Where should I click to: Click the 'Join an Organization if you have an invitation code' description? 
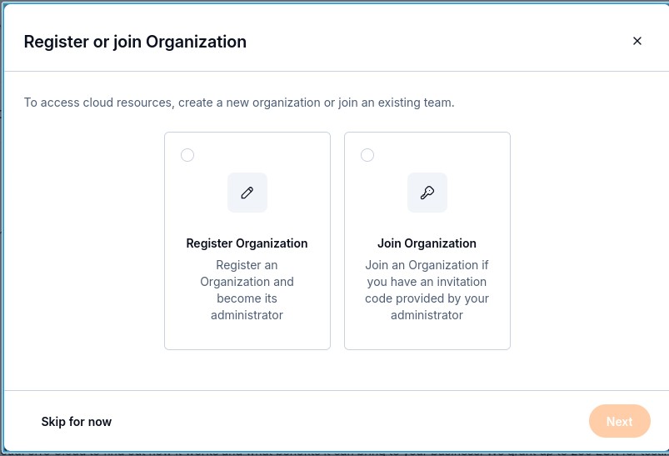pos(427,290)
